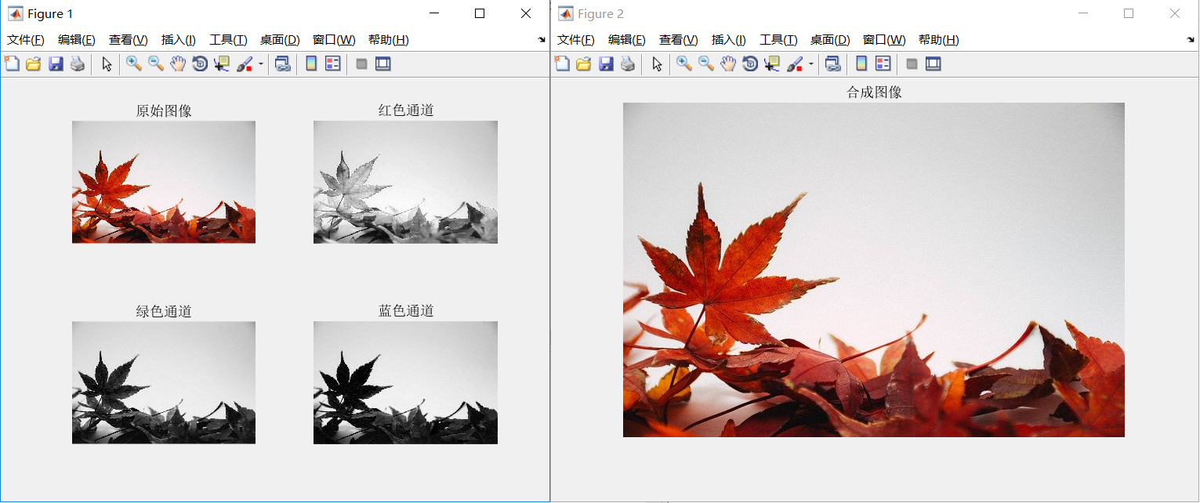Activate Zoom Out tool in Figure 2
Image resolution: width=1200 pixels, height=503 pixels.
coord(706,64)
